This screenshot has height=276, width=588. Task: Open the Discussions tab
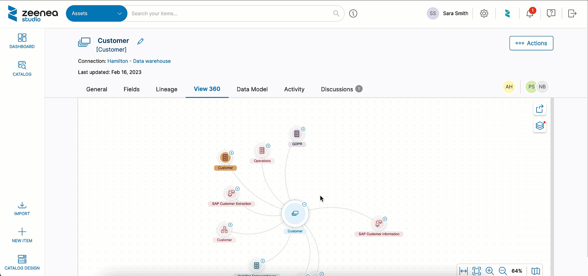337,89
